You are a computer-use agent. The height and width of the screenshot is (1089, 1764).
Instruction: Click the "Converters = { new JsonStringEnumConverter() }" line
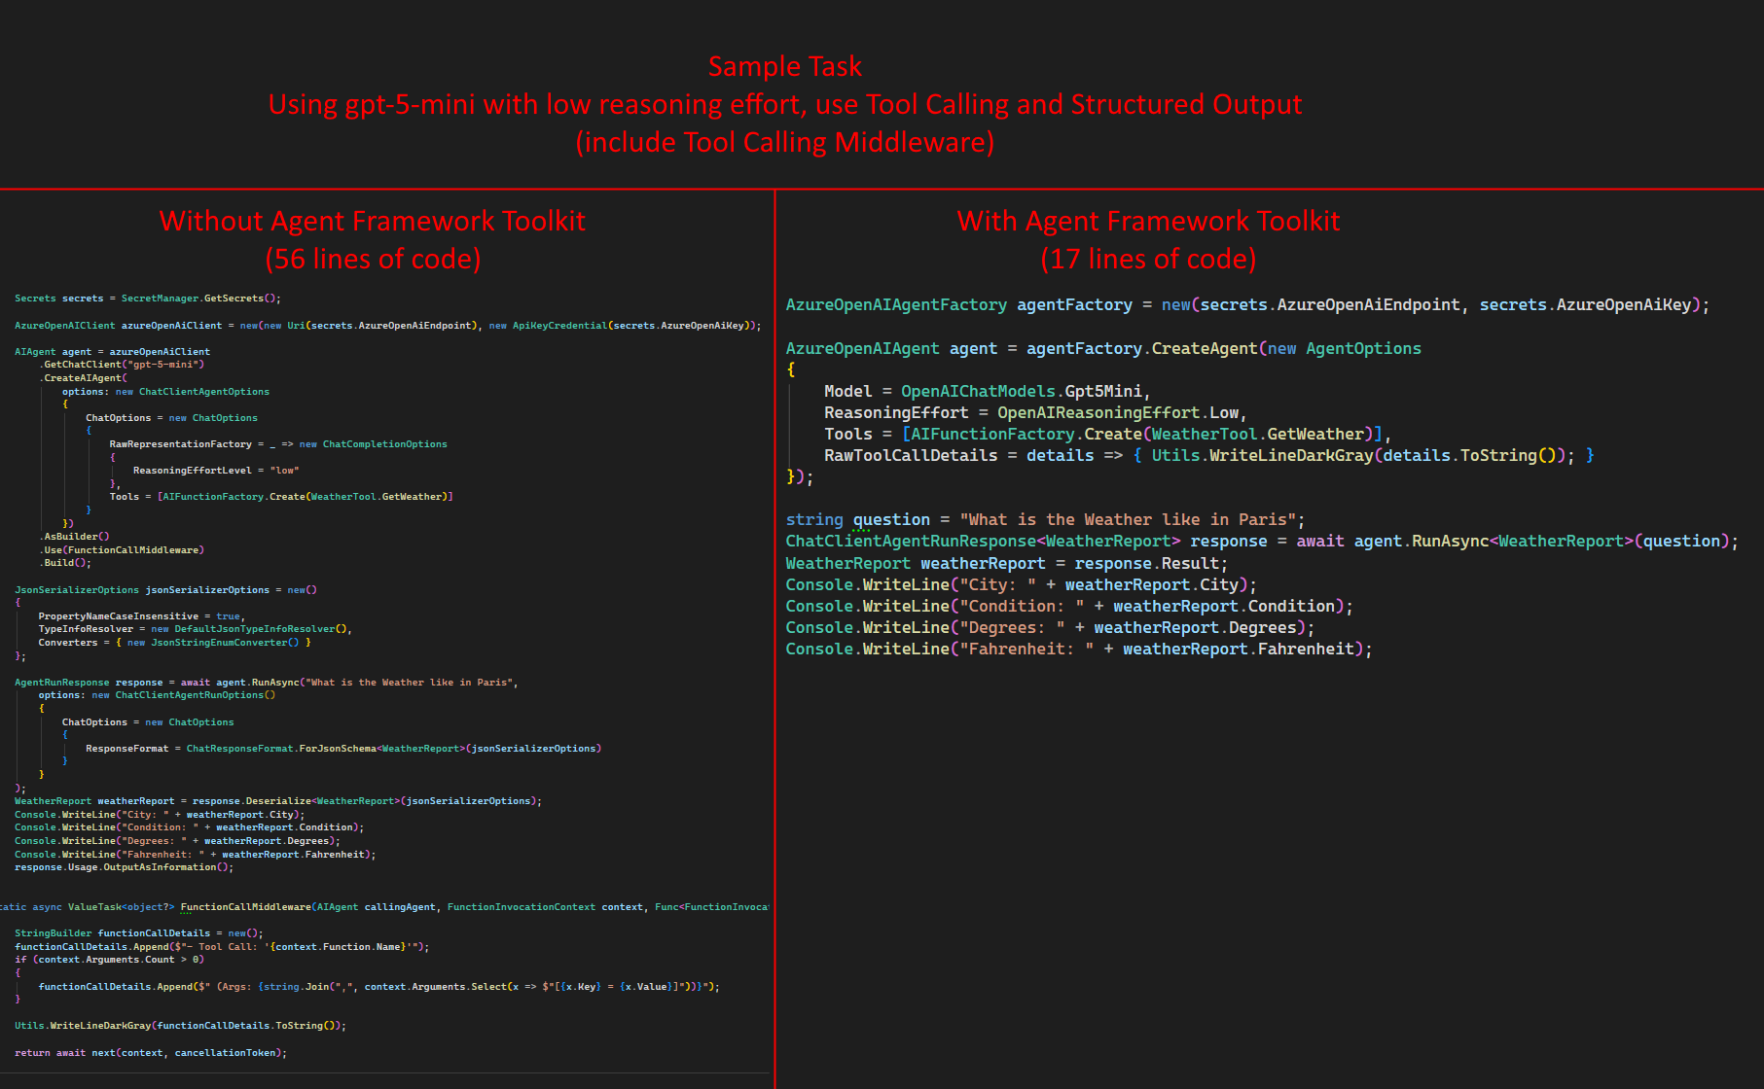(175, 643)
